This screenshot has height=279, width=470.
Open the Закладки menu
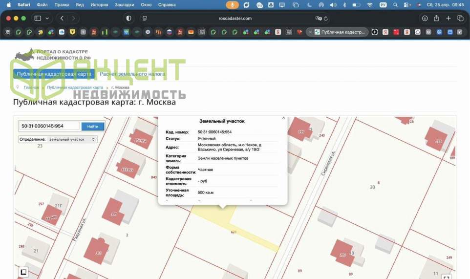(125, 4)
